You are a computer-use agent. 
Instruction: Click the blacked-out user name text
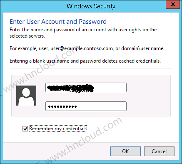tap(70, 88)
